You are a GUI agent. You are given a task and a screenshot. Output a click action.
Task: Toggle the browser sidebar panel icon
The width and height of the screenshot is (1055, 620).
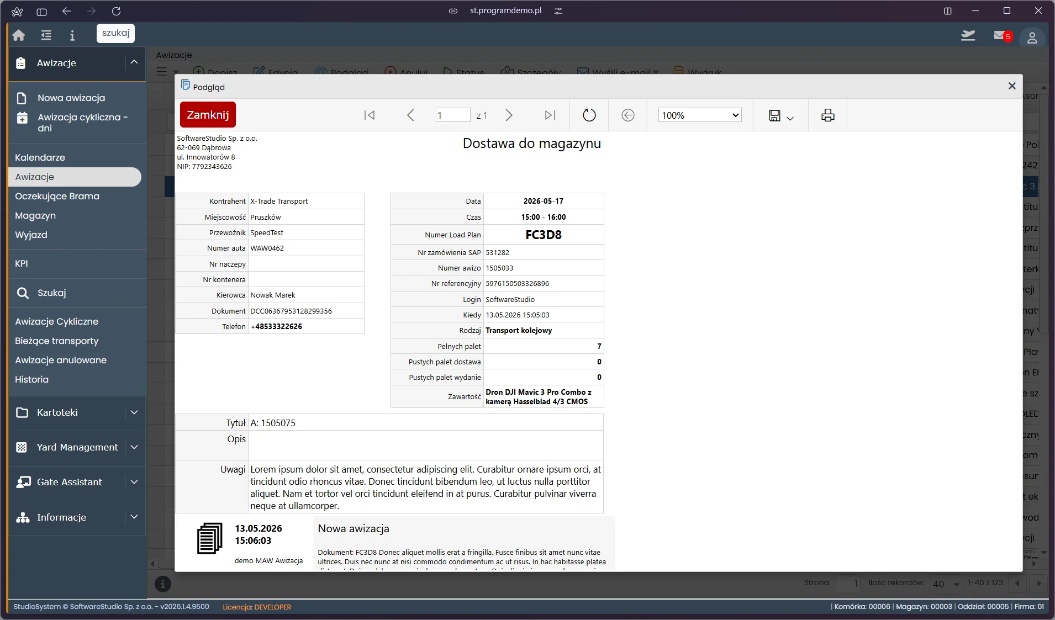[41, 12]
